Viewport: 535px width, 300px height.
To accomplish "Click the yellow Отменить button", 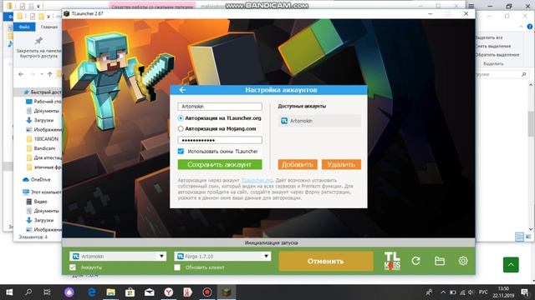I will pyautogui.click(x=326, y=261).
